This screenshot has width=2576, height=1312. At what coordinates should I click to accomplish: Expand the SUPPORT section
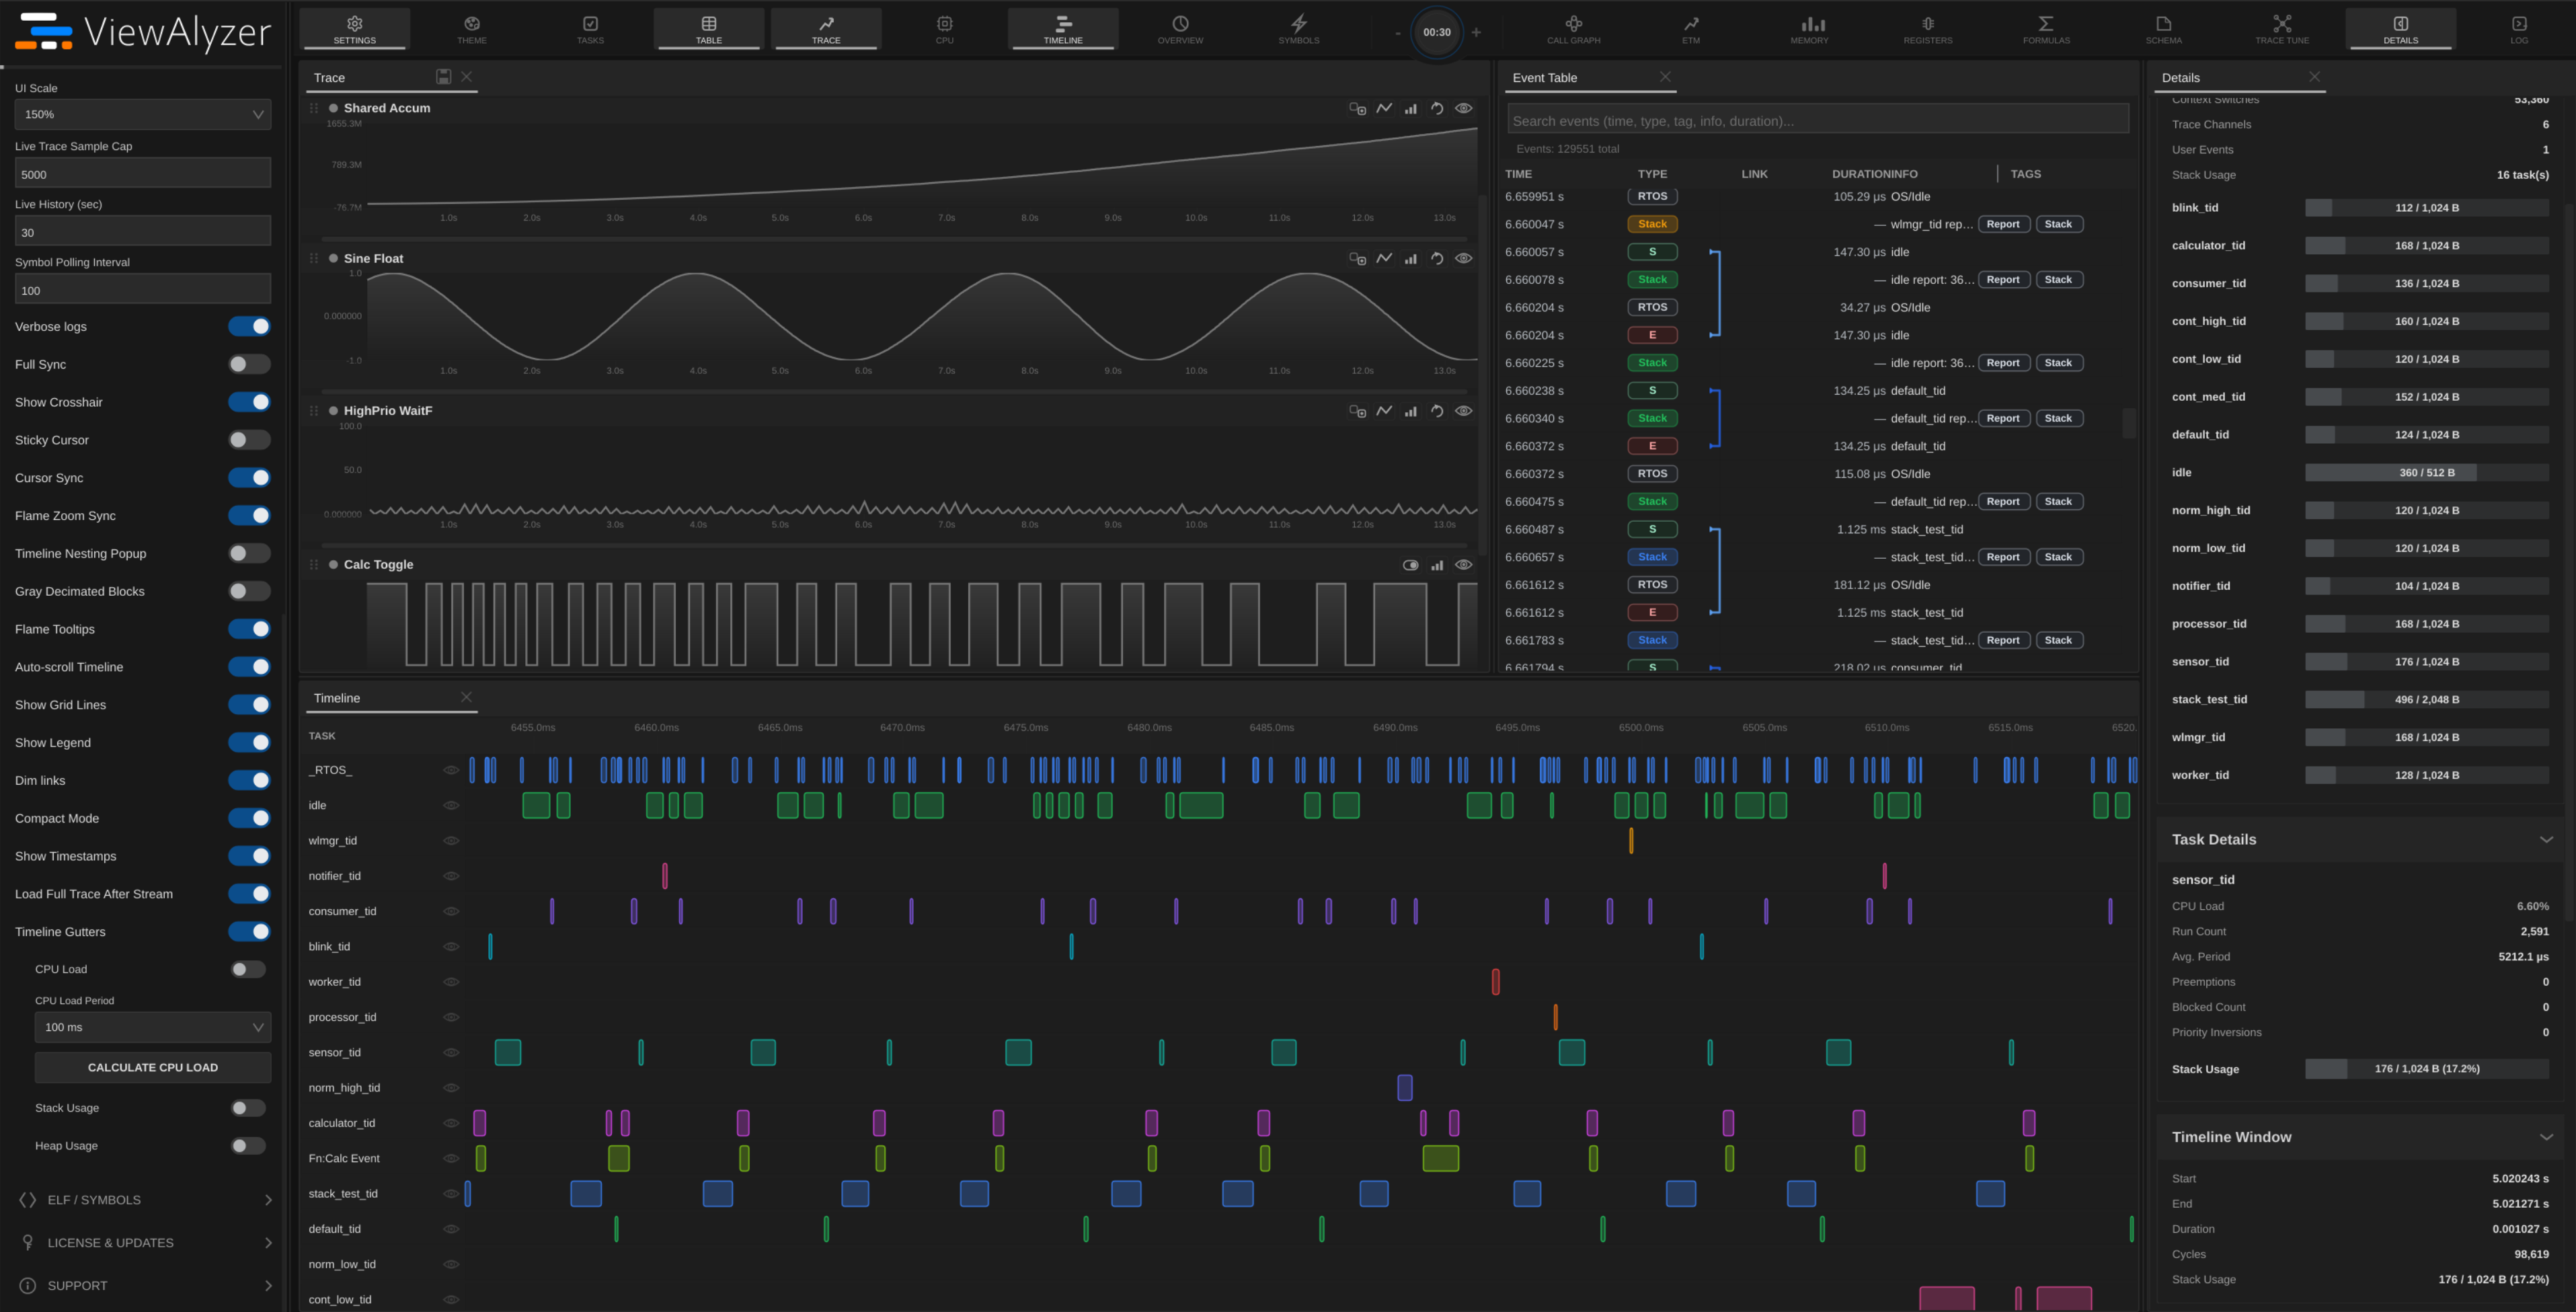pos(144,1286)
